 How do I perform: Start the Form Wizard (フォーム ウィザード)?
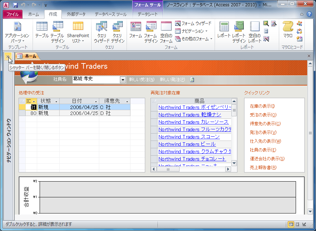[193, 23]
